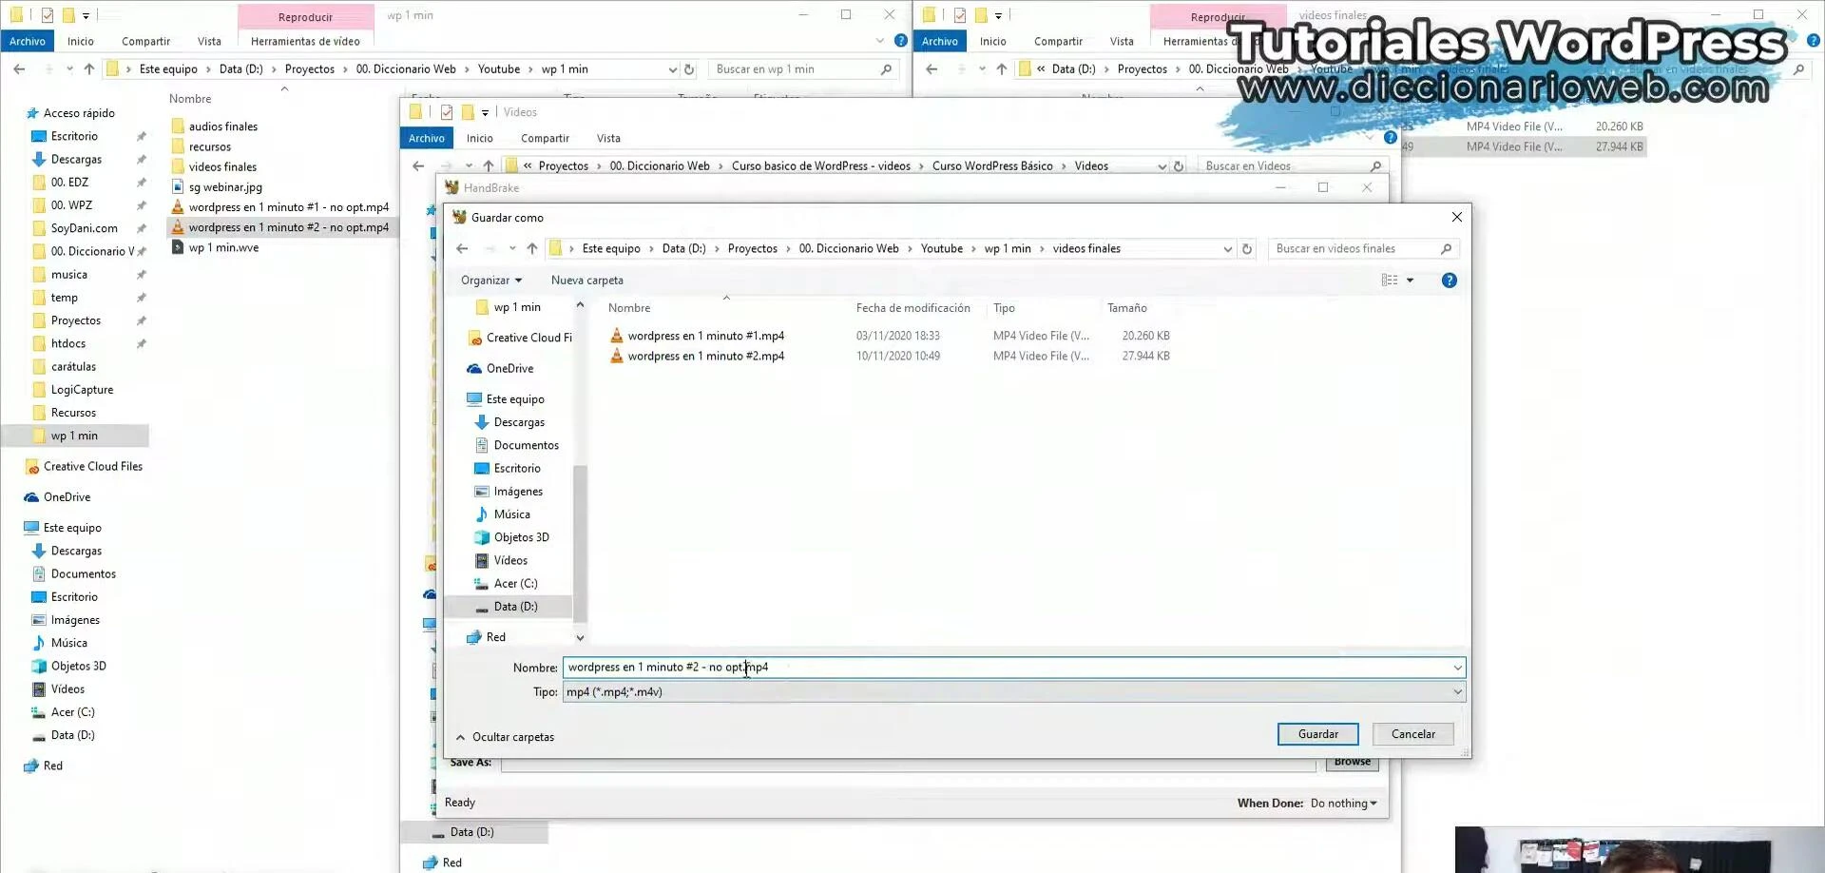Open Compartir tab in left explorer window
1825x873 pixels.
click(x=145, y=42)
